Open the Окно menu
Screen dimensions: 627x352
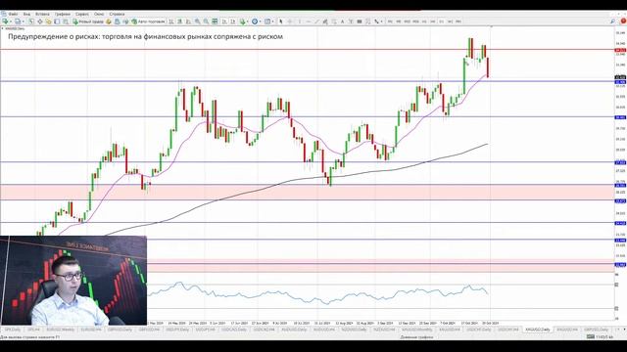(99, 14)
